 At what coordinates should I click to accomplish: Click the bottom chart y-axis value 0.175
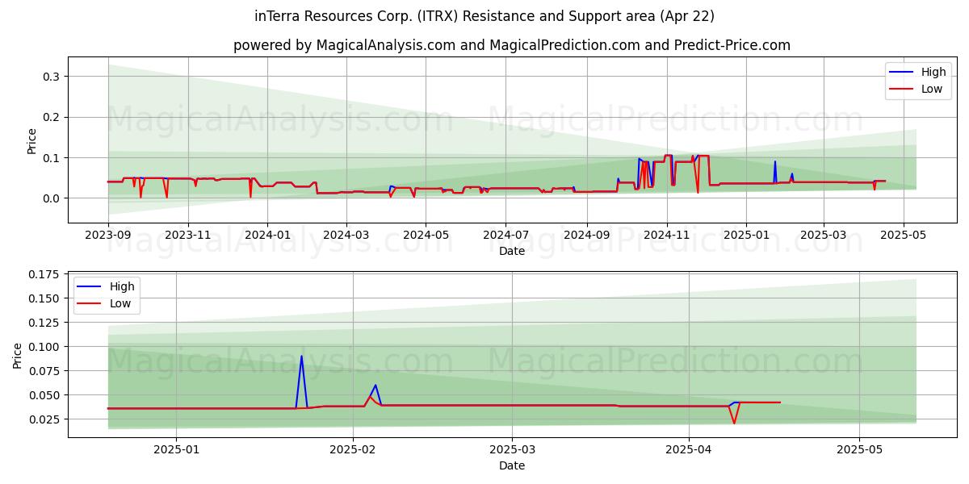[x=45, y=274]
